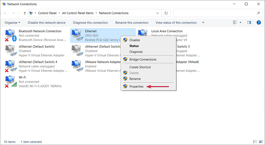This screenshot has width=265, height=145.
Task: Expand the address bar history dropdown
Action: click(157, 13)
